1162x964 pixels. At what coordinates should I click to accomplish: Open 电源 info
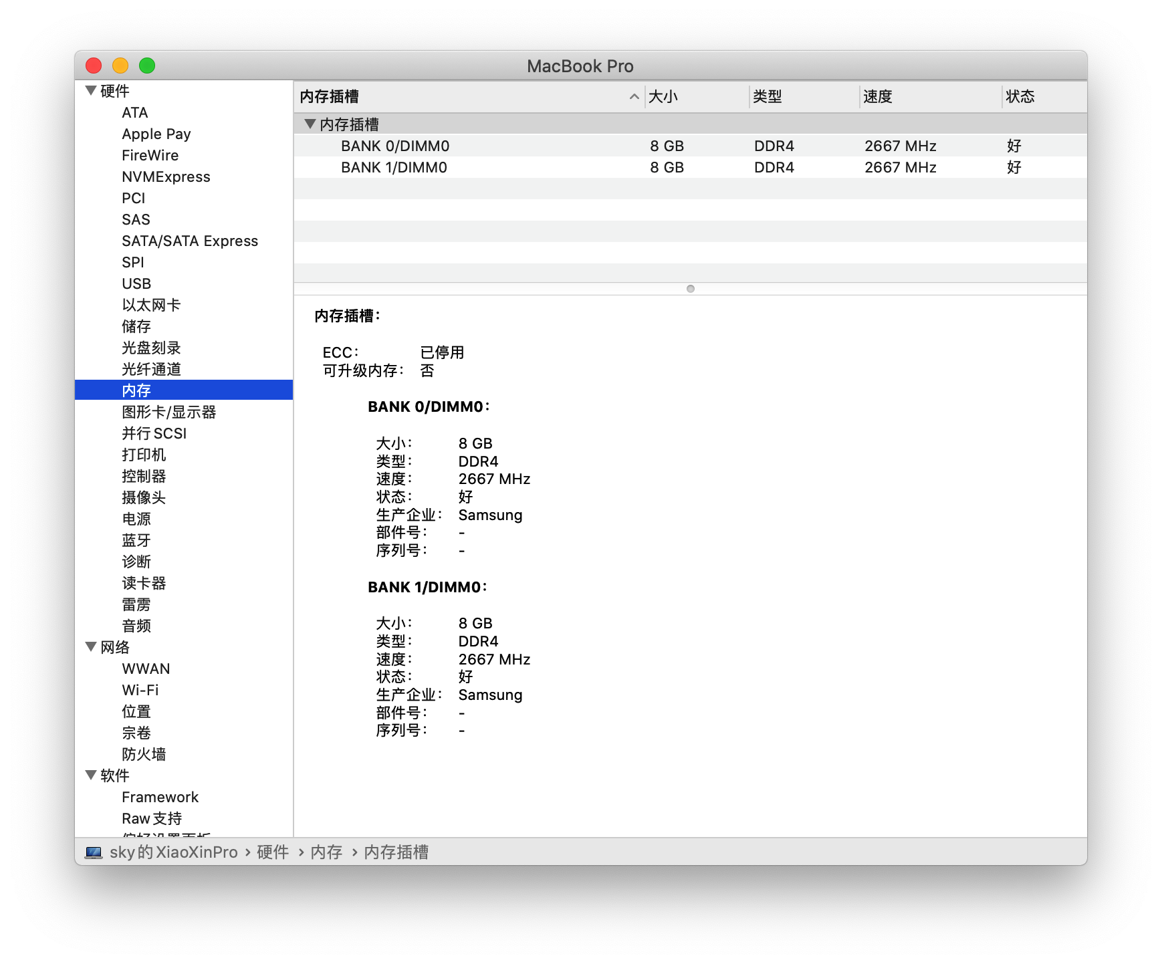click(136, 519)
